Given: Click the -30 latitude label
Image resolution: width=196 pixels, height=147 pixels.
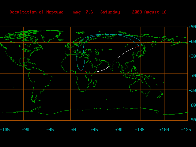Looking at the screenshot, I should point(192,90).
